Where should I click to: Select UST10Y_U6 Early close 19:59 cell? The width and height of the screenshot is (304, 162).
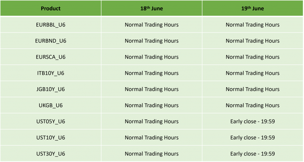pos(253,137)
